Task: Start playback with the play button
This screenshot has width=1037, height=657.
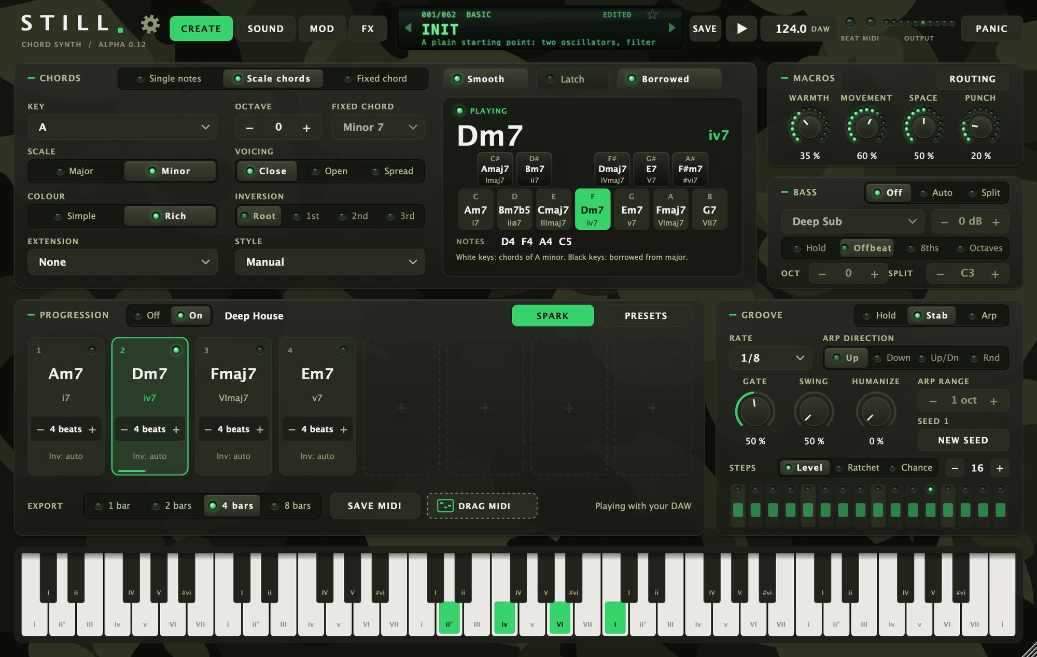Action: click(741, 29)
